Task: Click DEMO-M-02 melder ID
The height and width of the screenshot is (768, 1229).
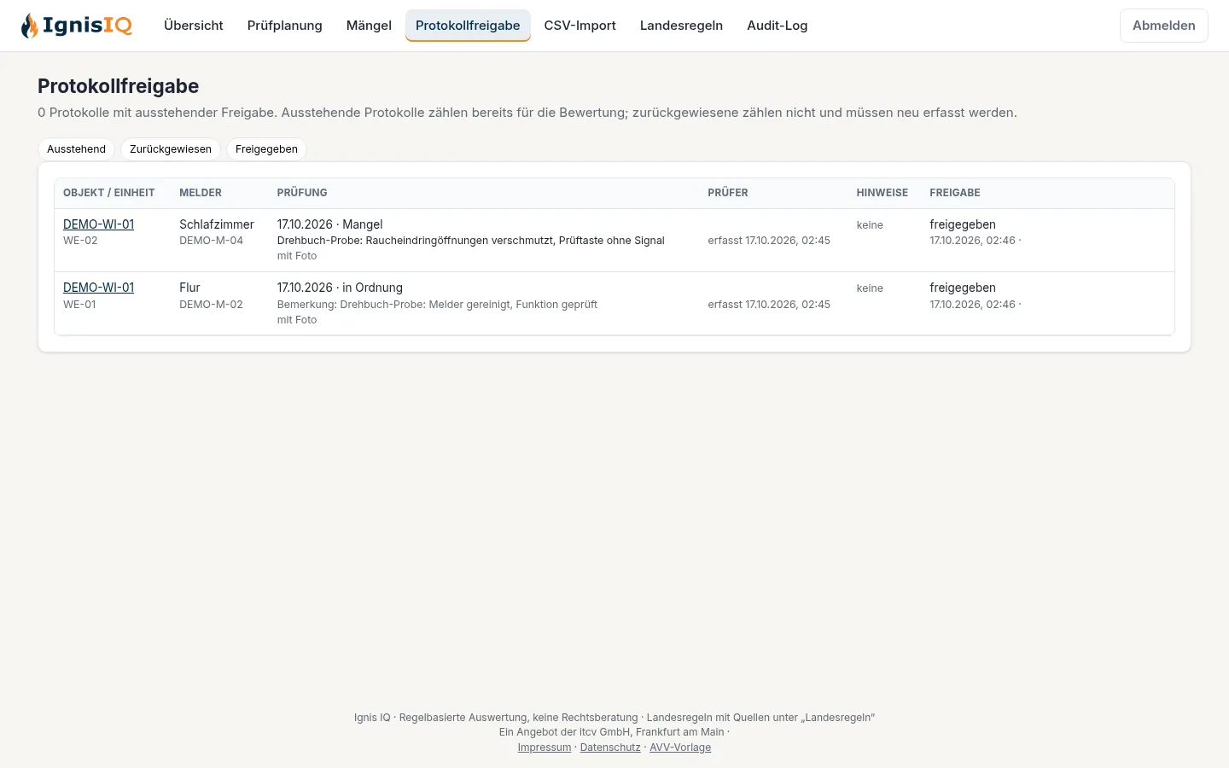Action: (212, 305)
